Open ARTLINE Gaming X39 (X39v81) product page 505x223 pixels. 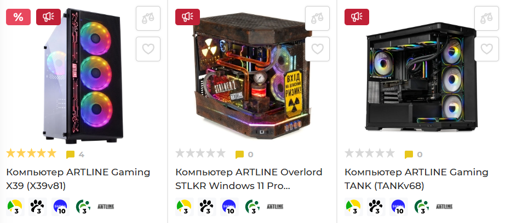point(78,179)
